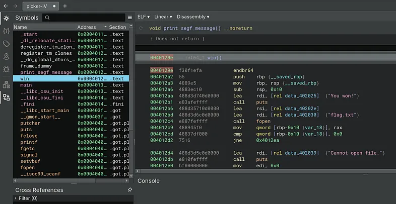
Task: Open the ELF view dropdown
Action: click(x=144, y=17)
